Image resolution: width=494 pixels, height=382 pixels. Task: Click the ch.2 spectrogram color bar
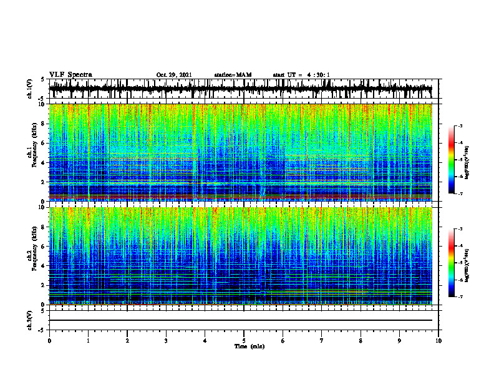coord(451,263)
